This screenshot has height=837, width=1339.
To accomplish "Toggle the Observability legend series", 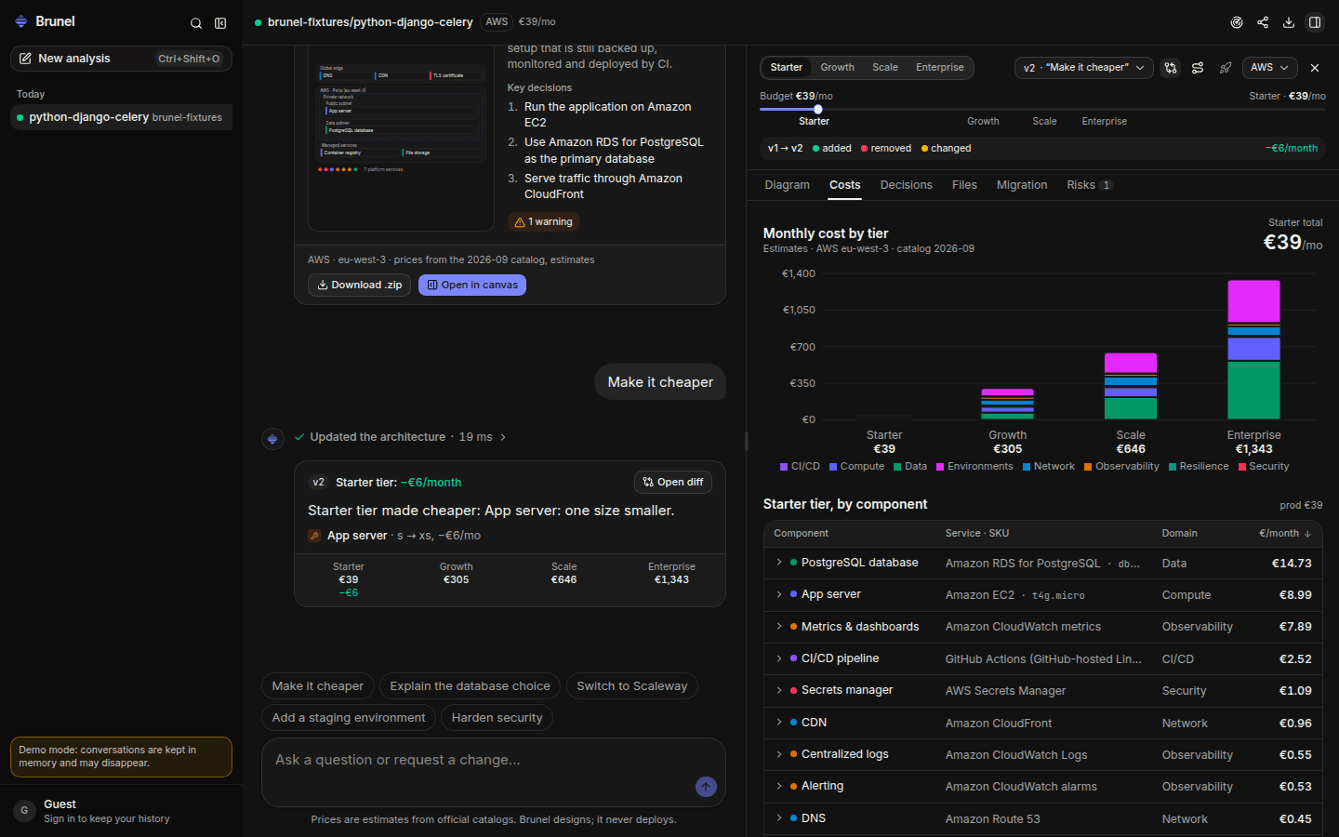I will pyautogui.click(x=1121, y=467).
